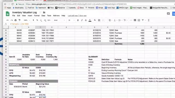Open the 123 number format dropdown
Screen dimensions: 175x98
tap(49, 20)
